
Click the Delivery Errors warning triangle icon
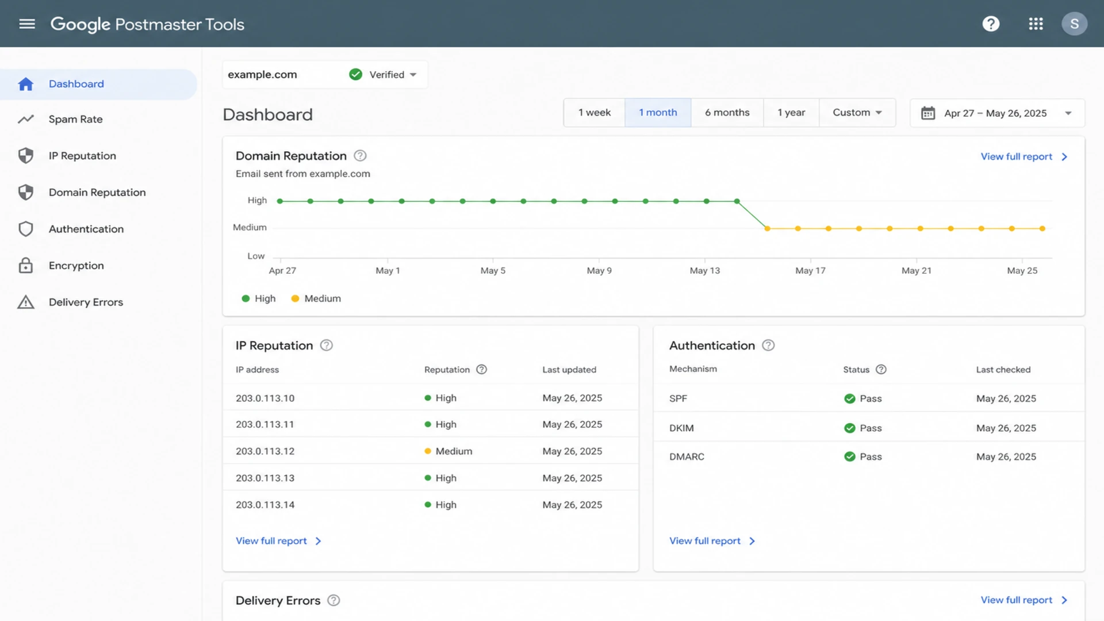pos(25,302)
